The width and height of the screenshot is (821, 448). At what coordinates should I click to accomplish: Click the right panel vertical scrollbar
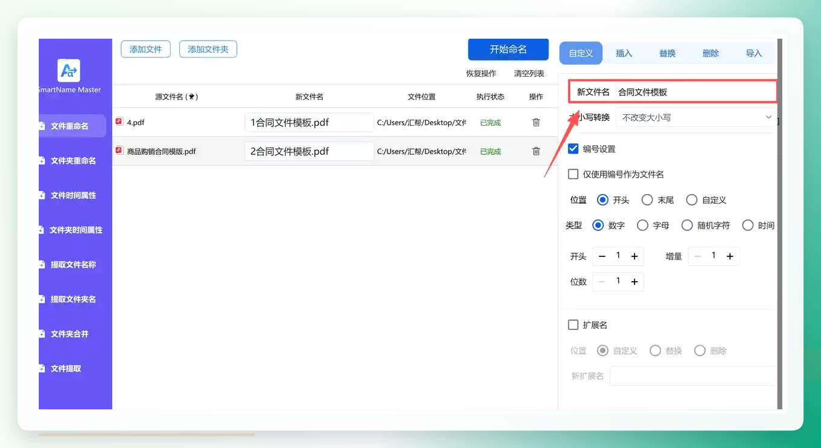click(x=780, y=224)
